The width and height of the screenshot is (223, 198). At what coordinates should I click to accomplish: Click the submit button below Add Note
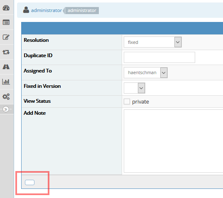click(x=30, y=182)
